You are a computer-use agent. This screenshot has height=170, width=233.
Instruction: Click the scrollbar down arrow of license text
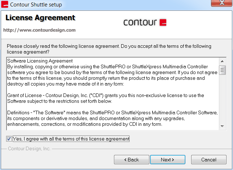coord(222,126)
